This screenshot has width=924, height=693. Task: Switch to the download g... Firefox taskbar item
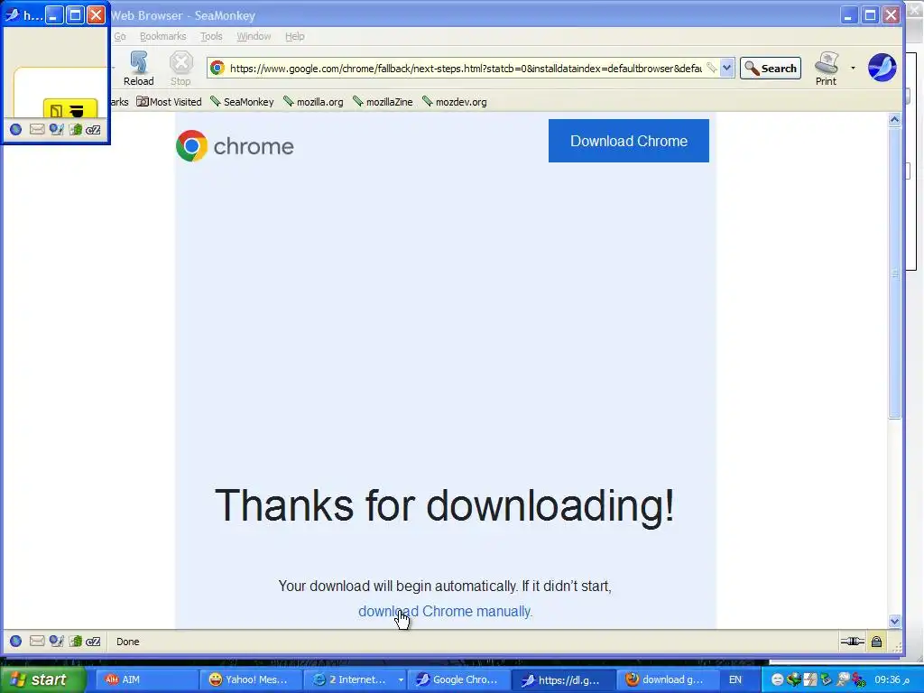667,679
